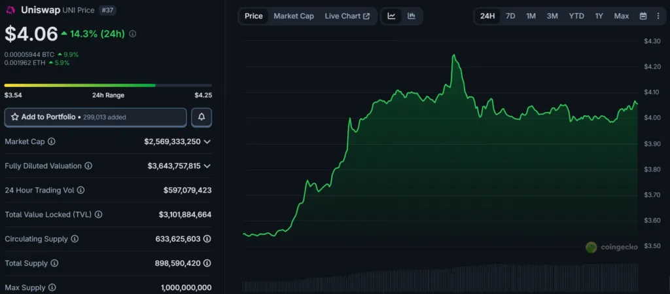Click the $4.30 y-axis label
The height and width of the screenshot is (294, 670).
[x=652, y=41]
